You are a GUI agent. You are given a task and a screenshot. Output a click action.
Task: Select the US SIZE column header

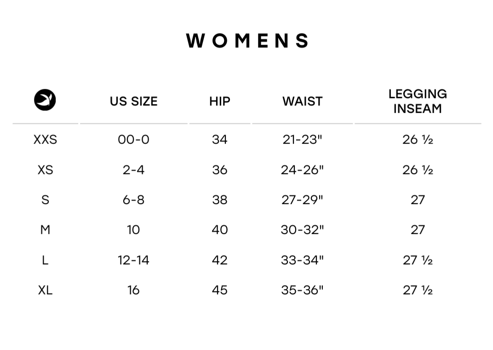coord(133,101)
